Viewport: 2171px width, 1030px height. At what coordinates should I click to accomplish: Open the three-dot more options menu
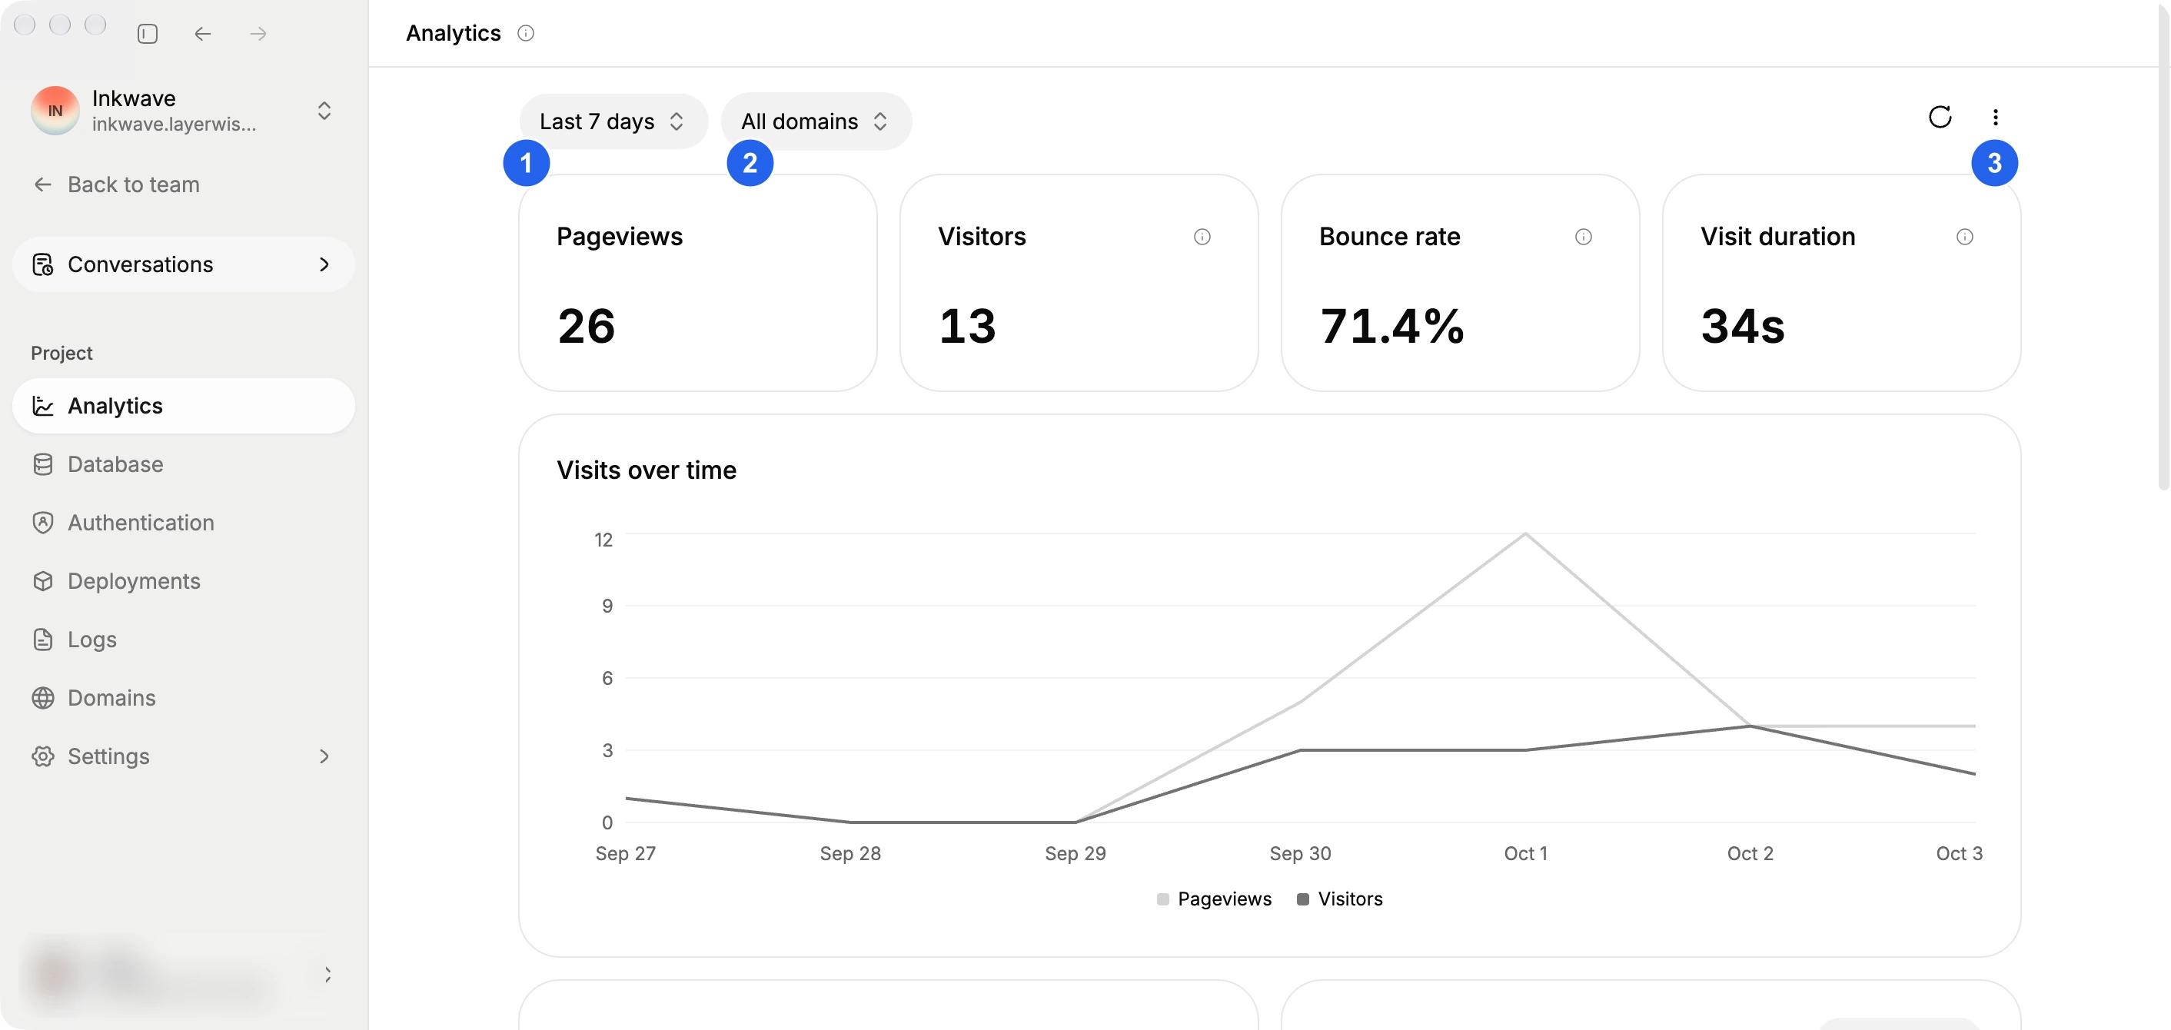[1995, 117]
